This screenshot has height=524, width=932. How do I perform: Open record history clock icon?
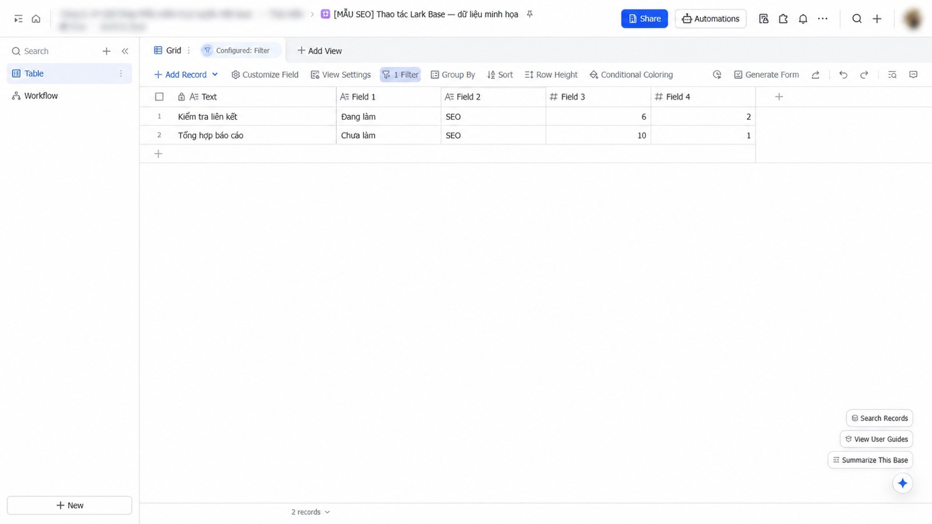coord(717,75)
